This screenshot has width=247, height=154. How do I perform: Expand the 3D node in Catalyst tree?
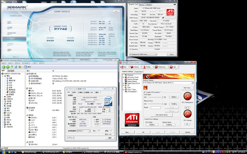point(123,86)
